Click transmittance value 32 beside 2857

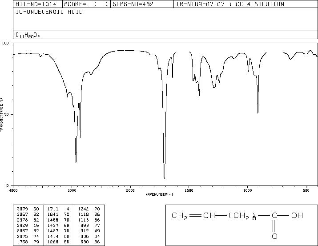point(36,231)
